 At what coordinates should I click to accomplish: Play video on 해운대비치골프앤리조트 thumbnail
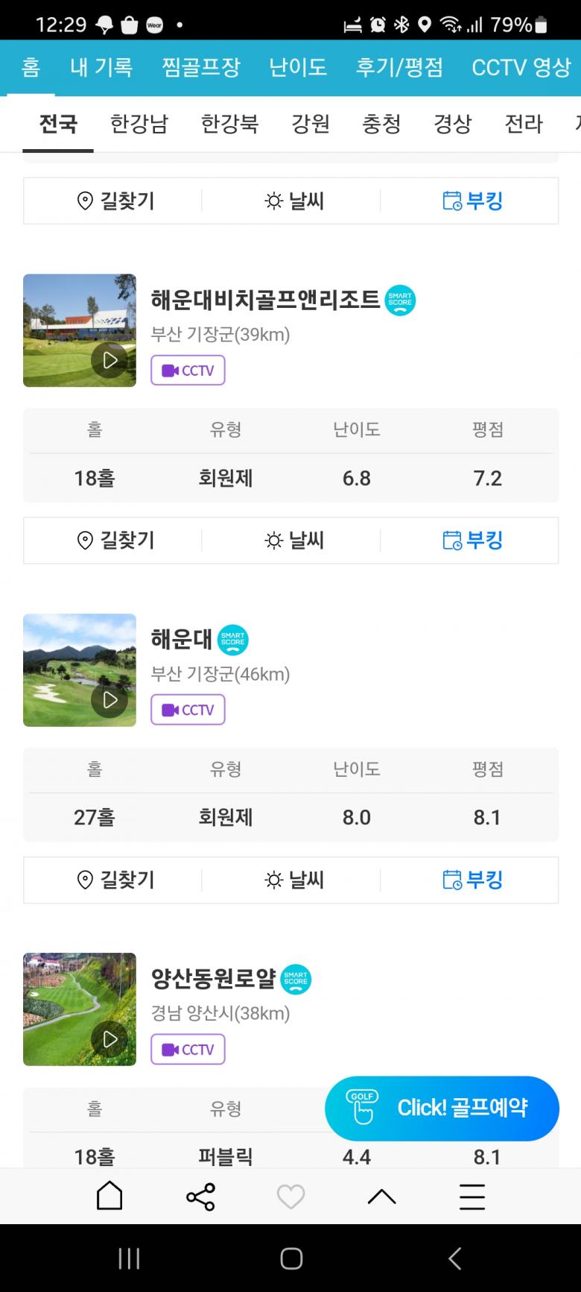pos(109,360)
